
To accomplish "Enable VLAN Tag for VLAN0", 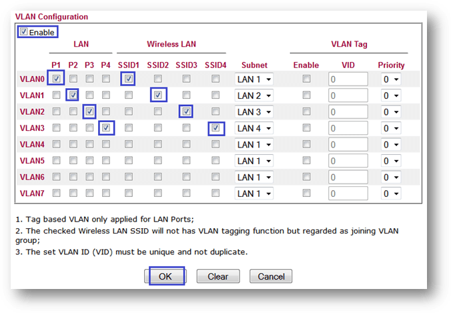I will pyautogui.click(x=306, y=79).
